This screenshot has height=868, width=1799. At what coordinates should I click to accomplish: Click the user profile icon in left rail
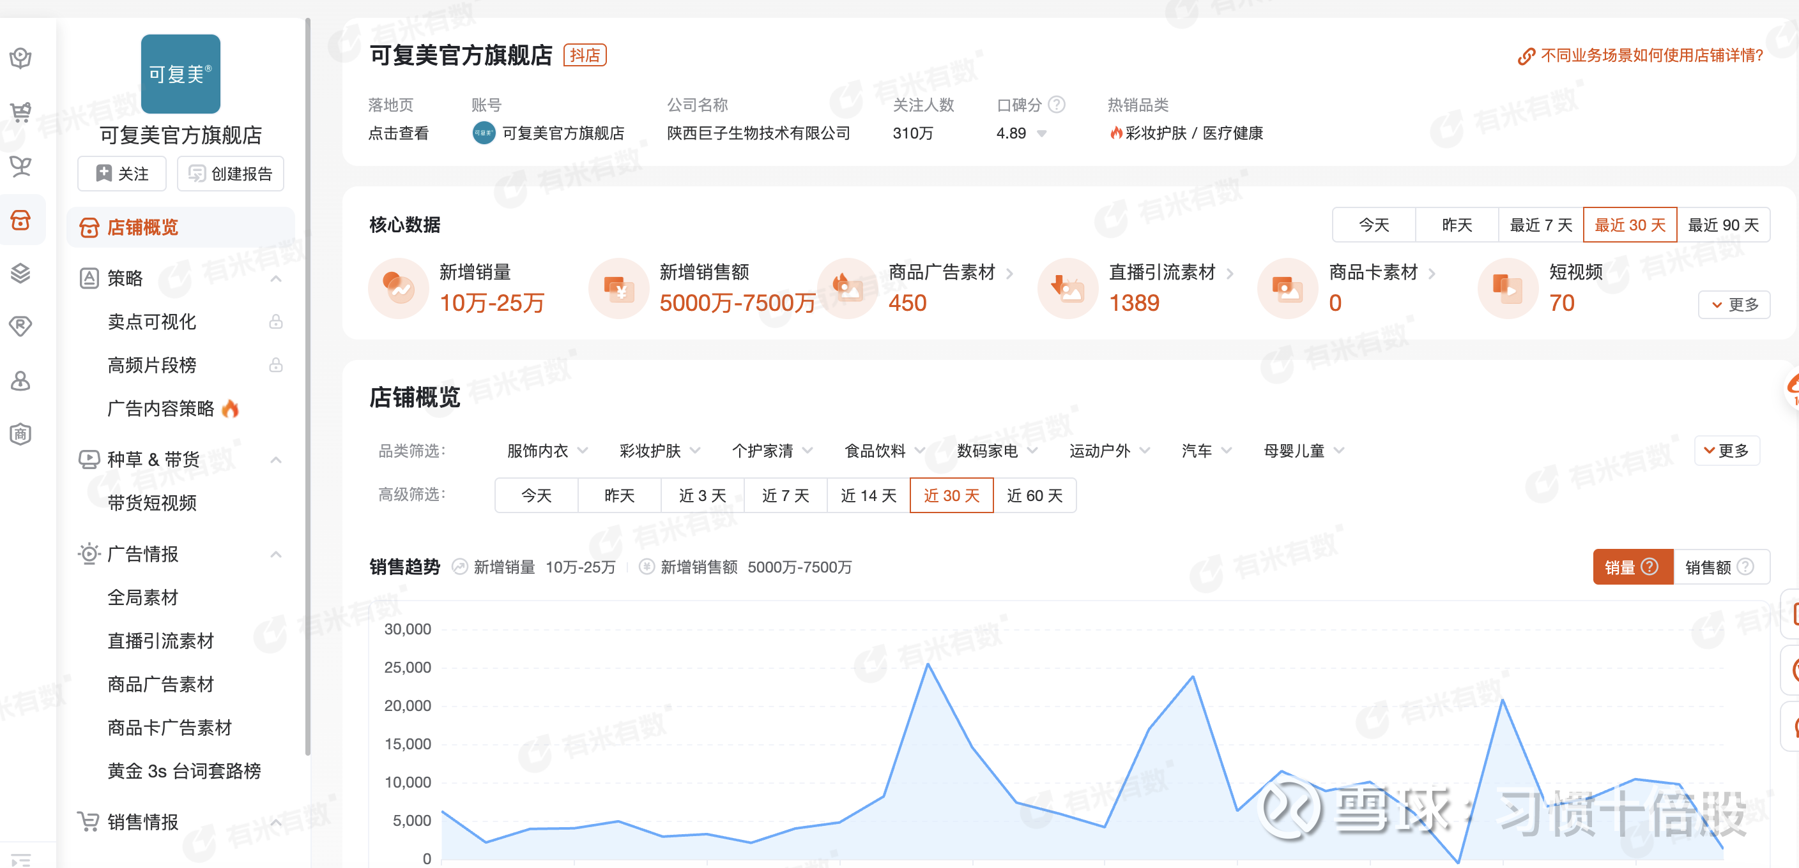(21, 380)
